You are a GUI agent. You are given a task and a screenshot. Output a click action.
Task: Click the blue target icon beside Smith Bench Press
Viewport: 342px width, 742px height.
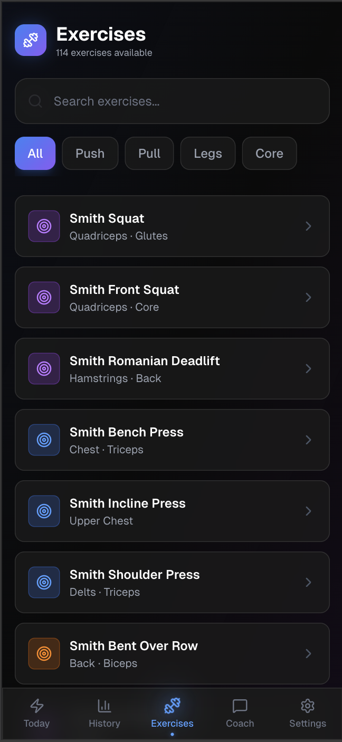(x=44, y=440)
